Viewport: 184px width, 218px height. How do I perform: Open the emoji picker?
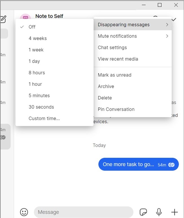[x=24, y=212]
